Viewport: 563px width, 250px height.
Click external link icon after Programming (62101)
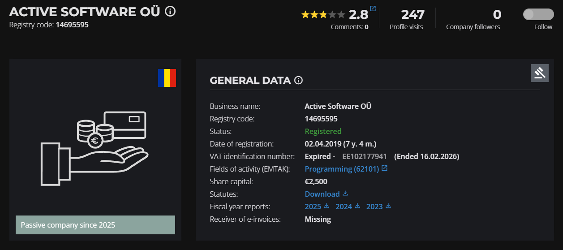click(x=384, y=168)
